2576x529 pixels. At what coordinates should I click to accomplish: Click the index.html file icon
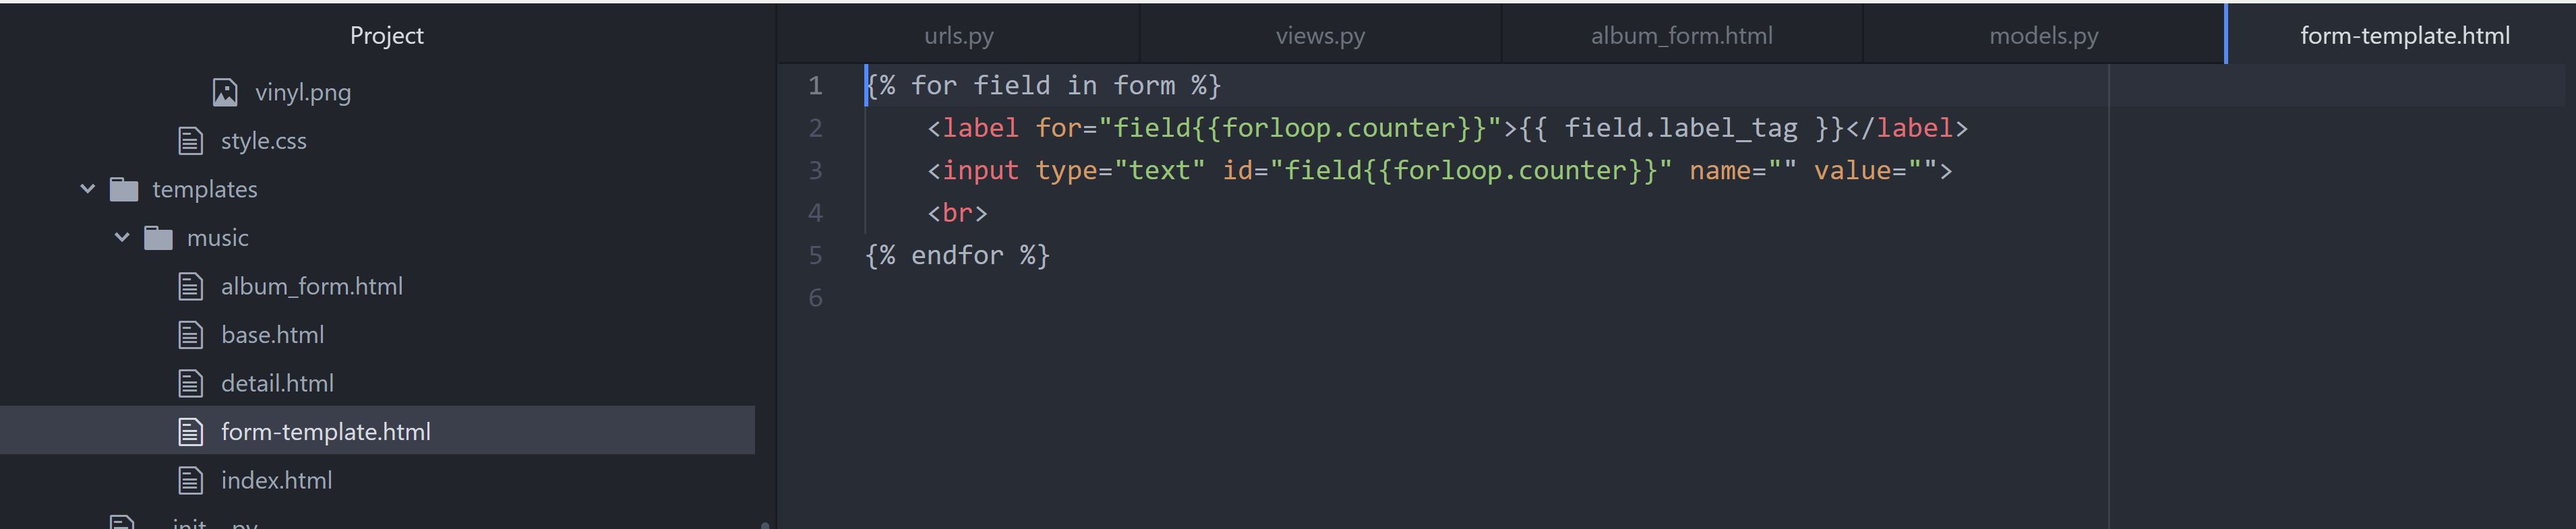coord(191,481)
